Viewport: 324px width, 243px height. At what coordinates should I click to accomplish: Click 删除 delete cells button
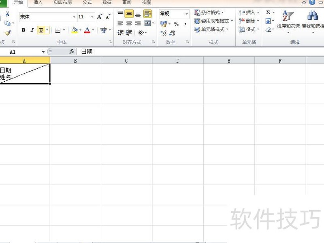pyautogui.click(x=249, y=21)
